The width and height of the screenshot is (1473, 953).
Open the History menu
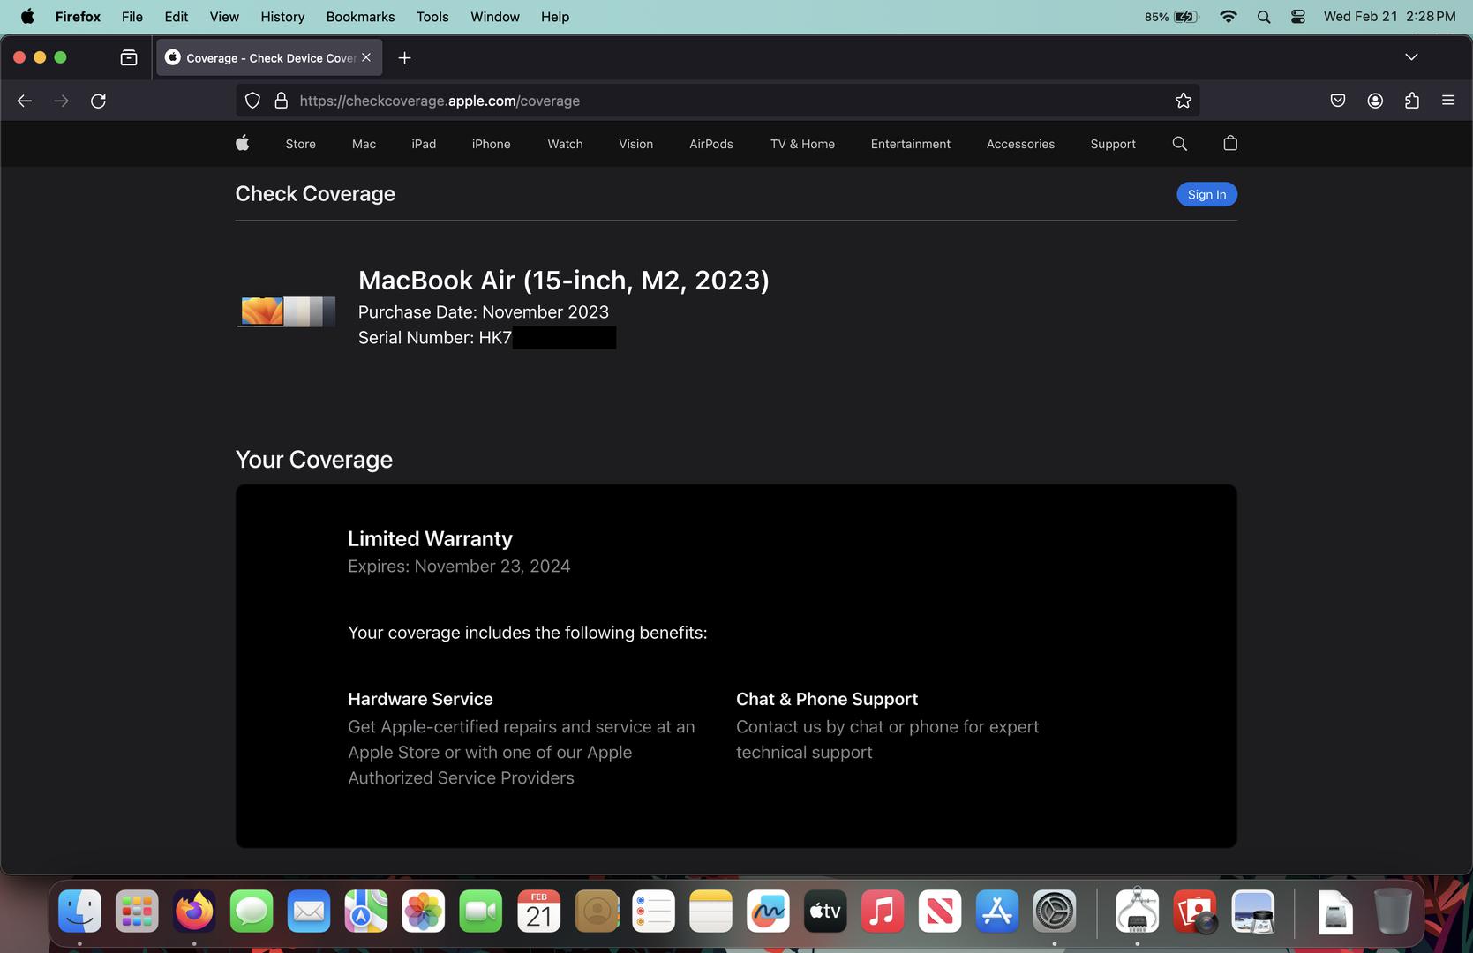point(282,17)
